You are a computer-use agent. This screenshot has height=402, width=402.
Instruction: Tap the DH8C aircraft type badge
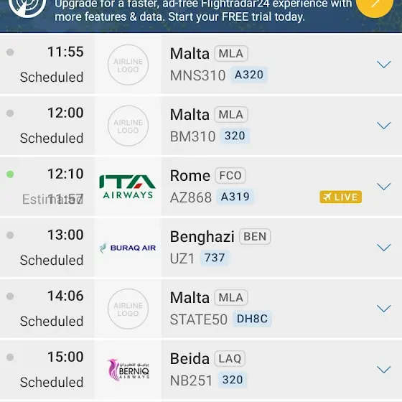coord(252,319)
